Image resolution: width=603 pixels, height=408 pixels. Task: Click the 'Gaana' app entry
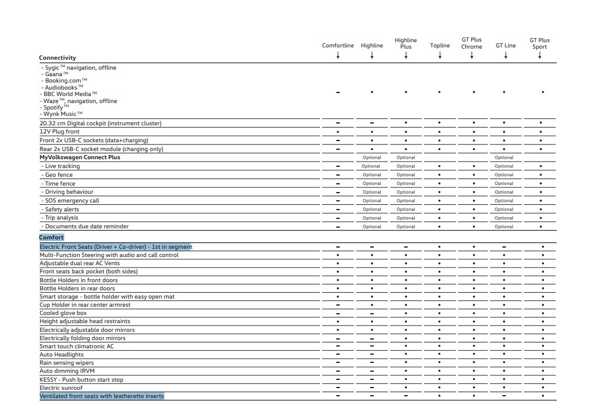(x=54, y=74)
